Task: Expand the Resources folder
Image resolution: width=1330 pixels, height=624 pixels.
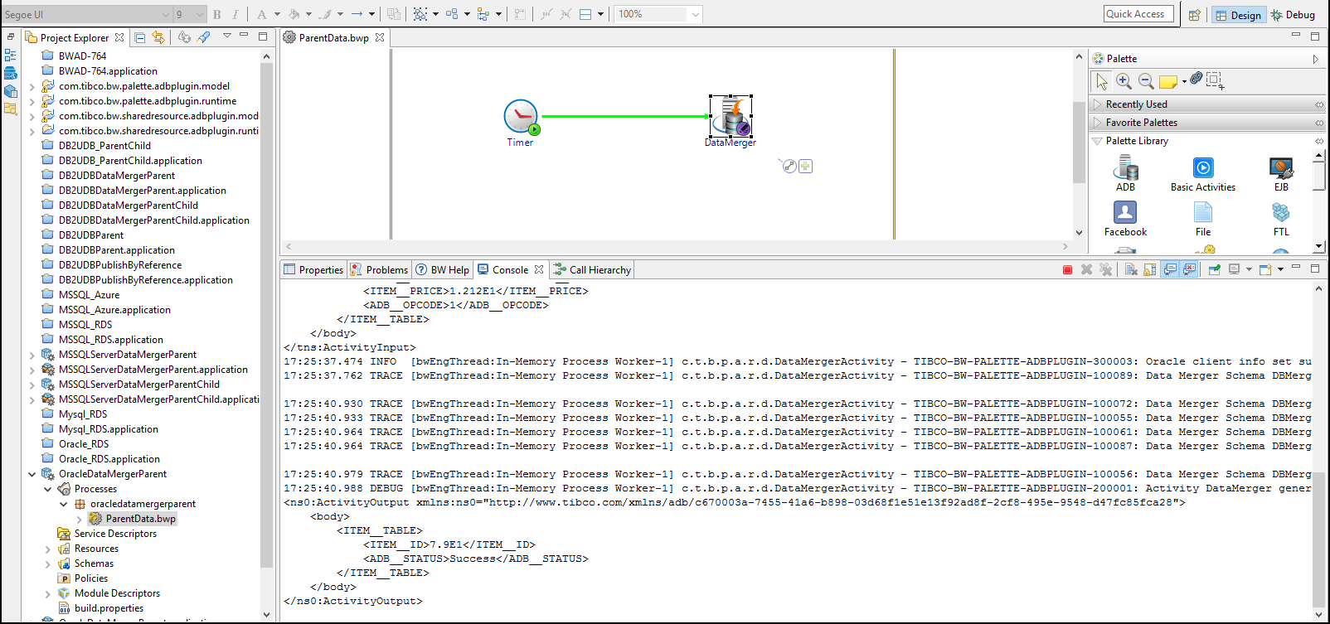Action: [x=48, y=549]
